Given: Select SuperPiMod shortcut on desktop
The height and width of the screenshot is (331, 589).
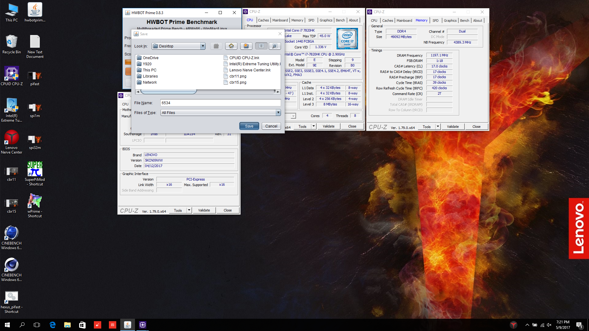Looking at the screenshot, I should tap(35, 174).
